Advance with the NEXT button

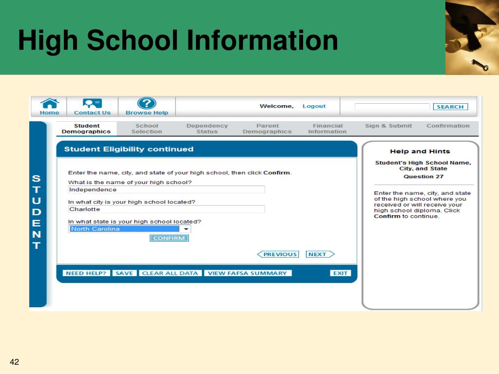coord(320,254)
